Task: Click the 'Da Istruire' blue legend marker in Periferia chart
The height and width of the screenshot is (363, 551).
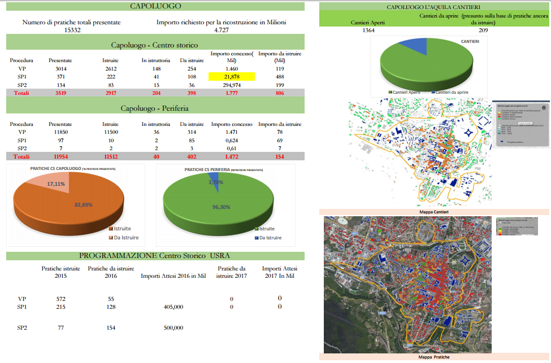Action: point(258,238)
